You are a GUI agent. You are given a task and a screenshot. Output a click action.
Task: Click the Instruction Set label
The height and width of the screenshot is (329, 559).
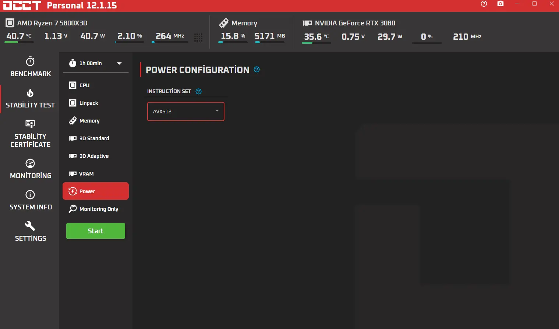[x=169, y=91]
